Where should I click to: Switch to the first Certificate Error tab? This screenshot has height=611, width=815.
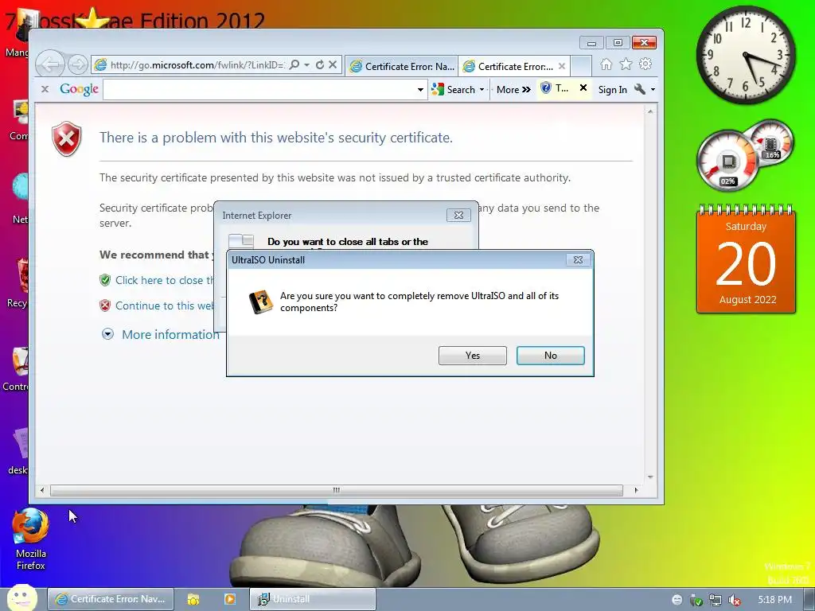point(402,66)
